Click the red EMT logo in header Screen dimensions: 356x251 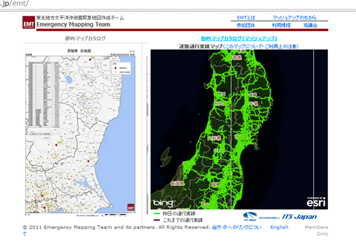pyautogui.click(x=29, y=22)
